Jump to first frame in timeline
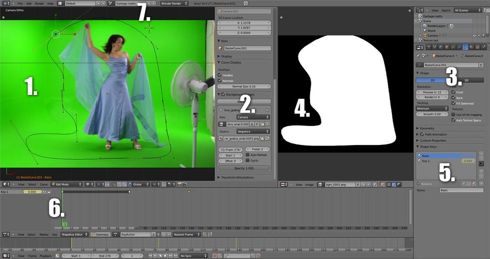 tap(150, 256)
